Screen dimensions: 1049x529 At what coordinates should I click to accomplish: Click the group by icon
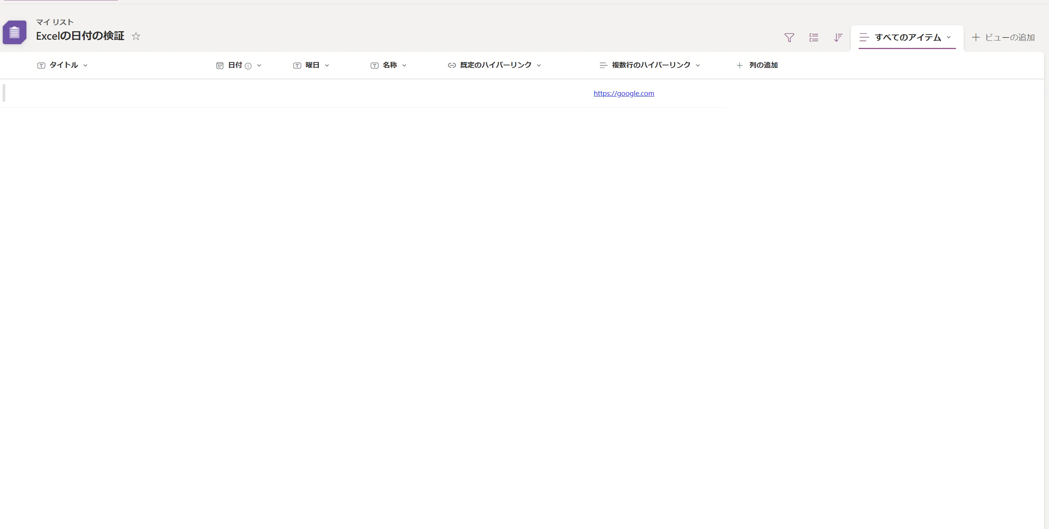[814, 38]
